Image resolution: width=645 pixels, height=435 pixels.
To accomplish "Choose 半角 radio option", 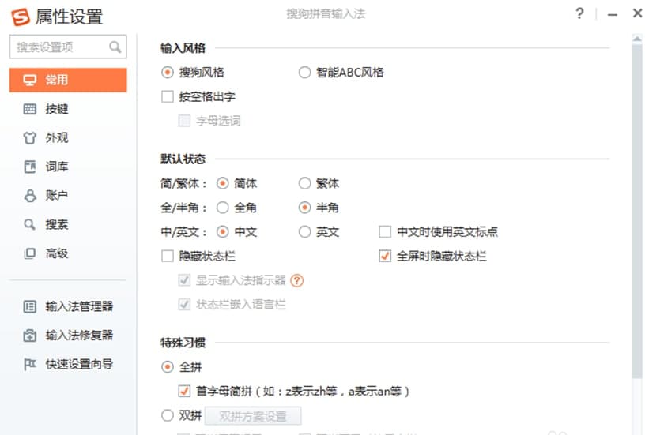I will [x=304, y=208].
